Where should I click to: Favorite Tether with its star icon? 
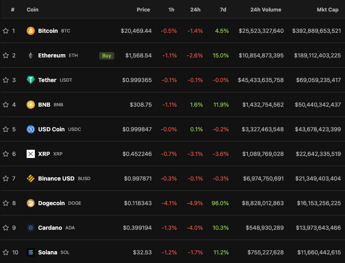point(6,80)
